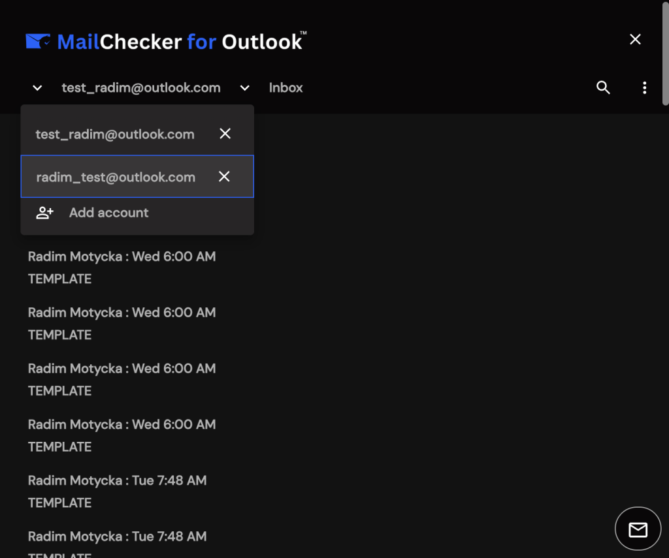Expand the Inbox folder dropdown chevron
The width and height of the screenshot is (669, 558).
point(244,88)
